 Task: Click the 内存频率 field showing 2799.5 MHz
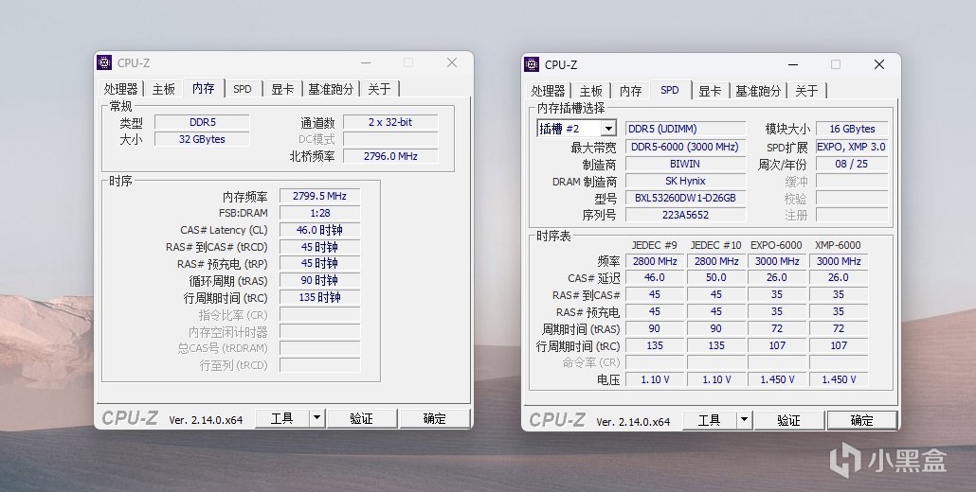point(318,196)
